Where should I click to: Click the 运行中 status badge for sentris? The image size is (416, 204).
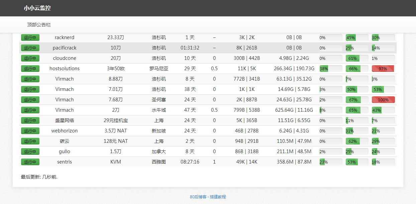(x=30, y=162)
